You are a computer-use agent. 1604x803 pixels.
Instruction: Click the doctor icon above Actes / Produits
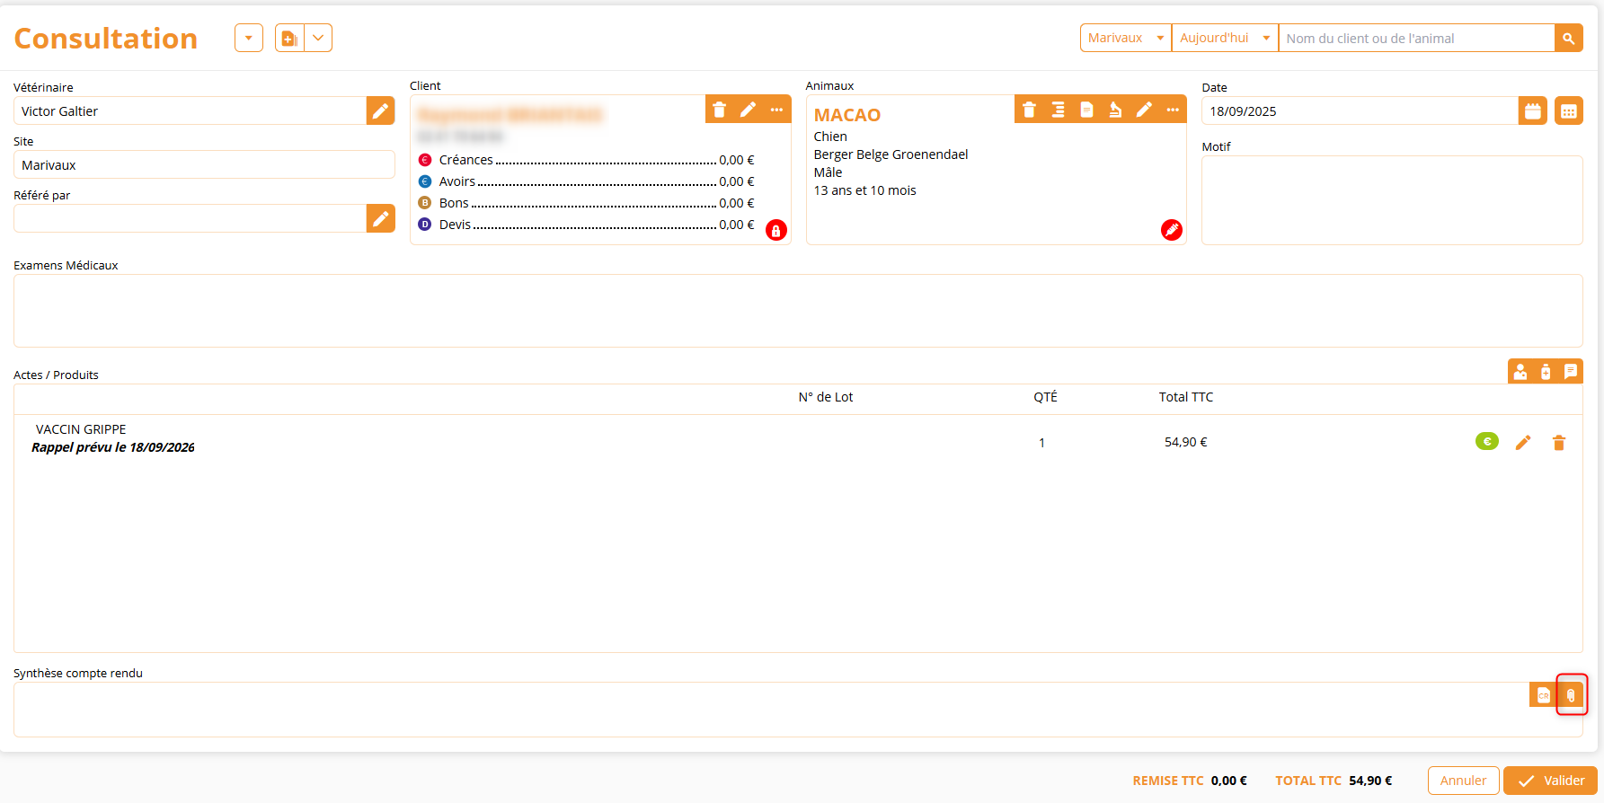[1520, 372]
